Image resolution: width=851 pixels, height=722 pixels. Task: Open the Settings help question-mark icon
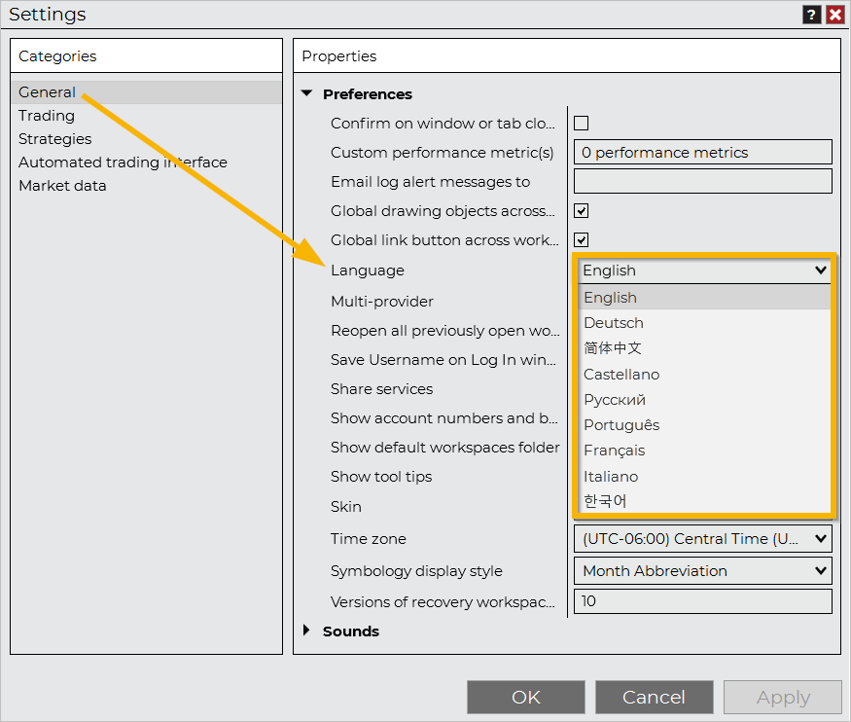(811, 15)
